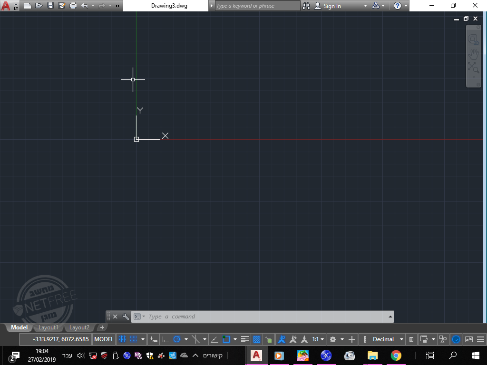Expand the InfoCenter arrow left of search box
The image size is (487, 365).
(212, 6)
